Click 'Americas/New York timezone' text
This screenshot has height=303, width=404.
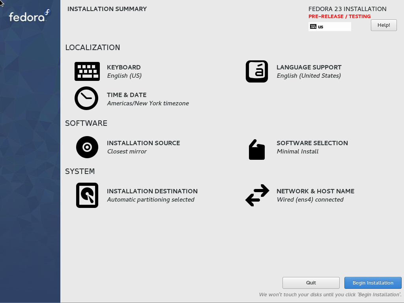(x=148, y=103)
